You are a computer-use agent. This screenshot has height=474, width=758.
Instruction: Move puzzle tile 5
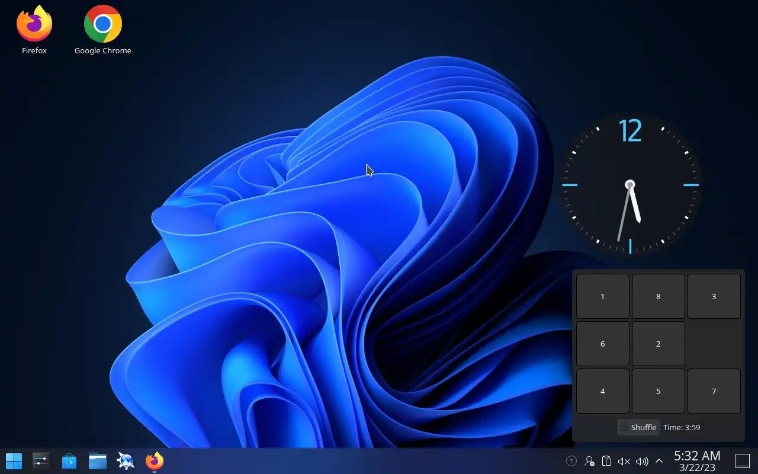(659, 391)
